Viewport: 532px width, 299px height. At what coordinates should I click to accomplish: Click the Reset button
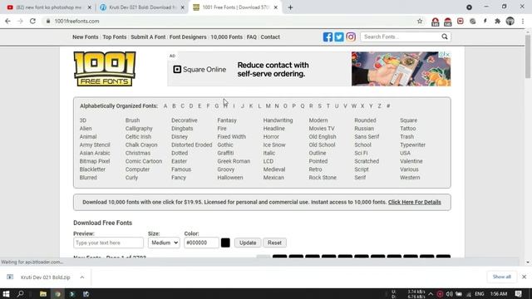click(274, 243)
